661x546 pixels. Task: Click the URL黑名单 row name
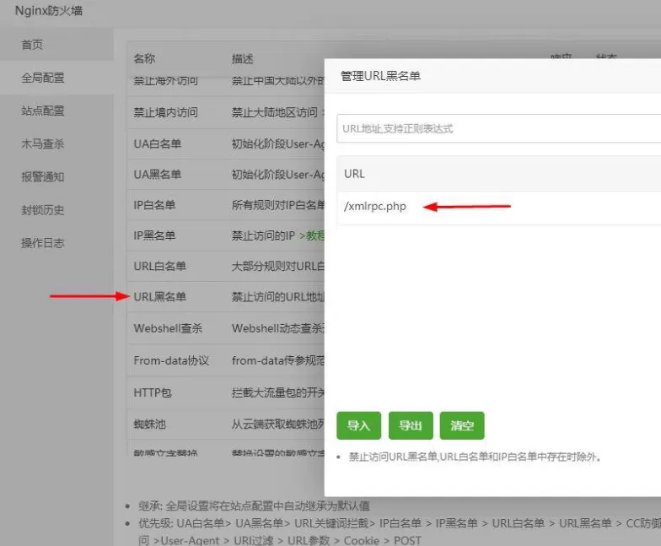[159, 297]
